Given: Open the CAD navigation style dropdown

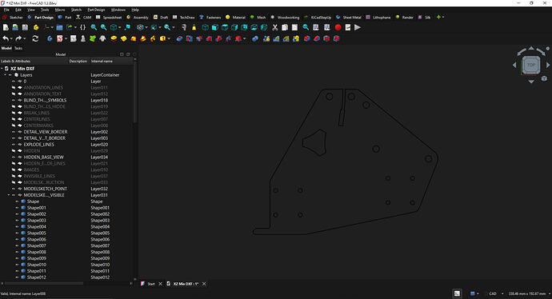Looking at the screenshot, I should coord(502,293).
